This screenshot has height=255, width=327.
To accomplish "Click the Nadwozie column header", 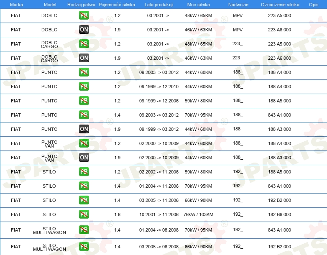I will (x=238, y=5).
